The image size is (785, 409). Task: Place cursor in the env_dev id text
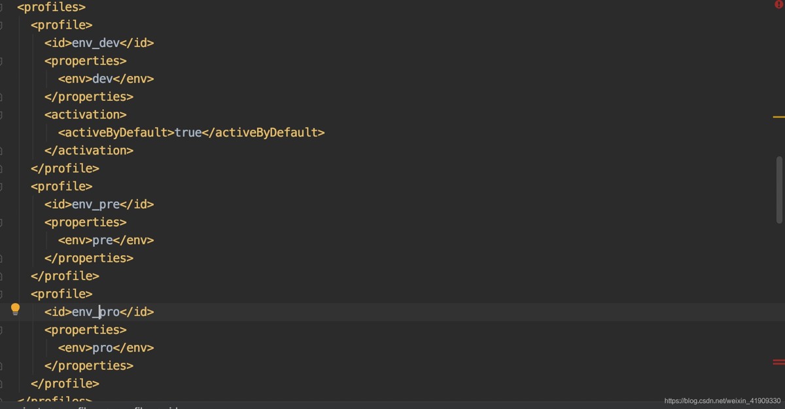[x=96, y=43]
